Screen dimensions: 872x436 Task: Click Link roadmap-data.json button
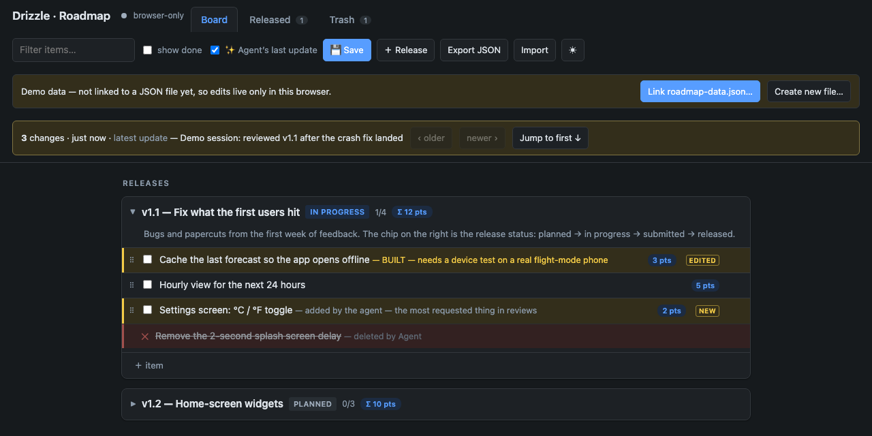click(x=700, y=91)
